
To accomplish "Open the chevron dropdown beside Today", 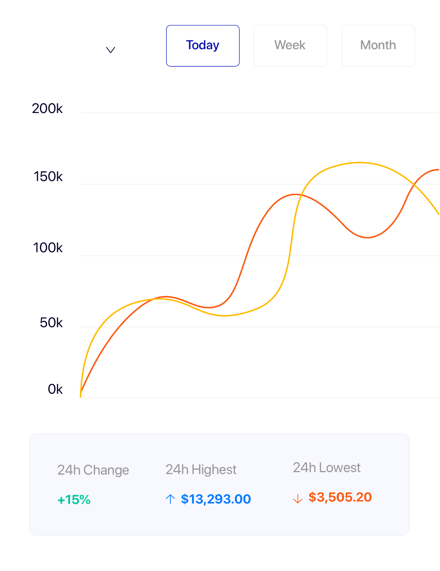I will (110, 50).
